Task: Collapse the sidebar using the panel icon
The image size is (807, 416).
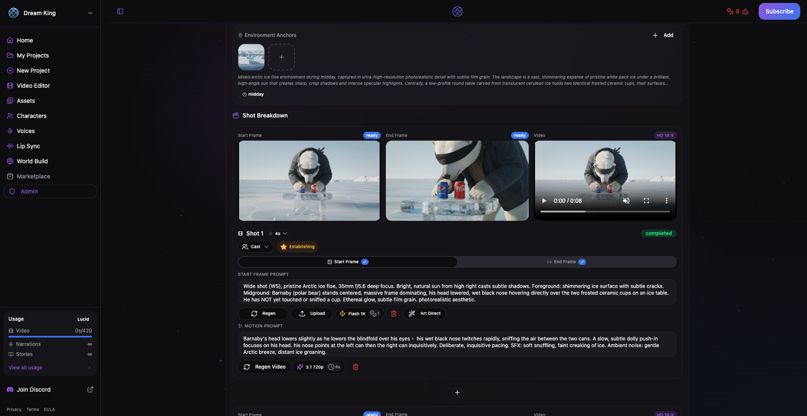Action: (x=120, y=11)
